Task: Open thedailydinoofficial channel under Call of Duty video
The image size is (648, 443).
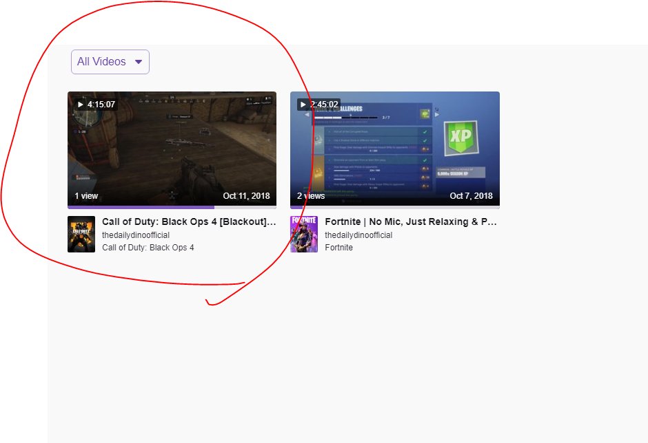Action: click(136, 235)
